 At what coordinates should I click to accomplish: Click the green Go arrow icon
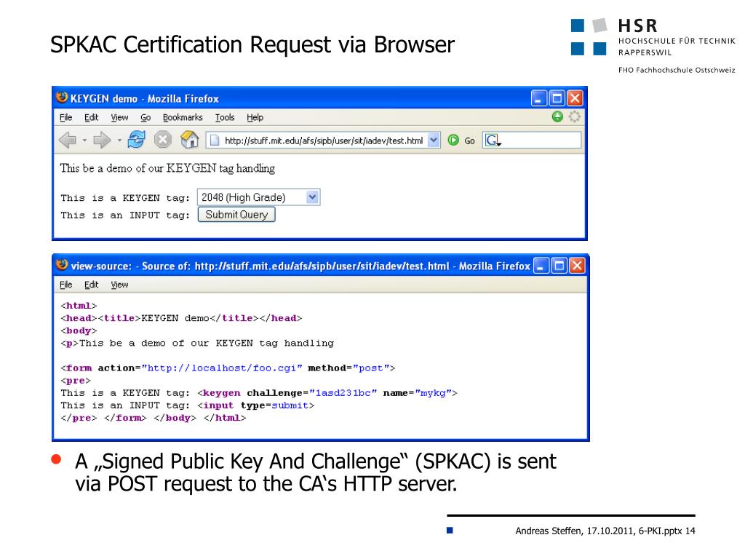(x=454, y=140)
